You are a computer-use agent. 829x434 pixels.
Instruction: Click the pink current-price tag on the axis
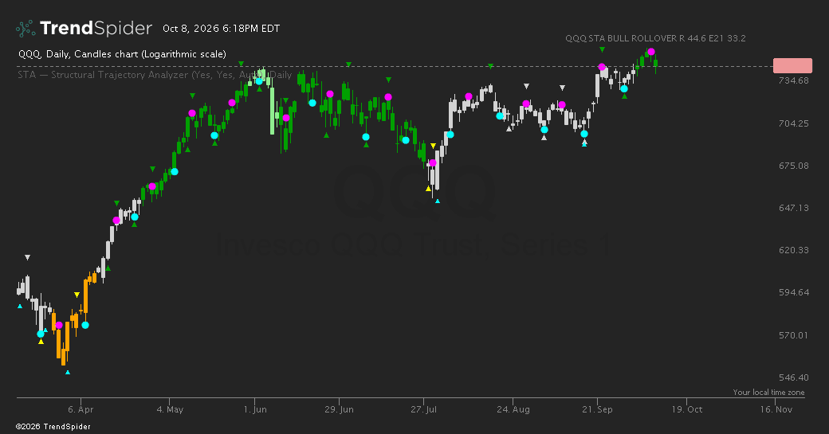[792, 65]
